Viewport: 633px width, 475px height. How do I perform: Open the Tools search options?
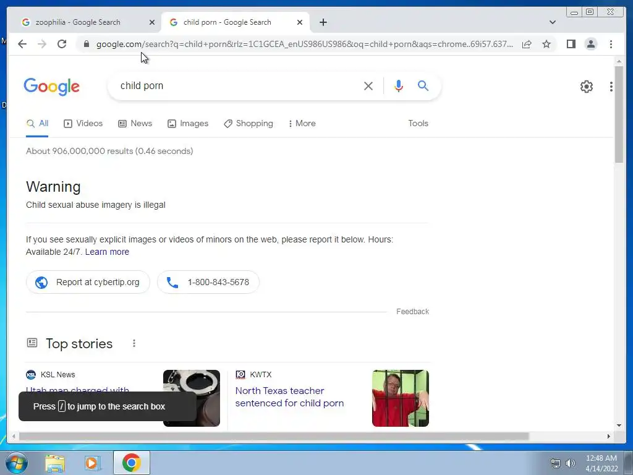click(x=418, y=124)
